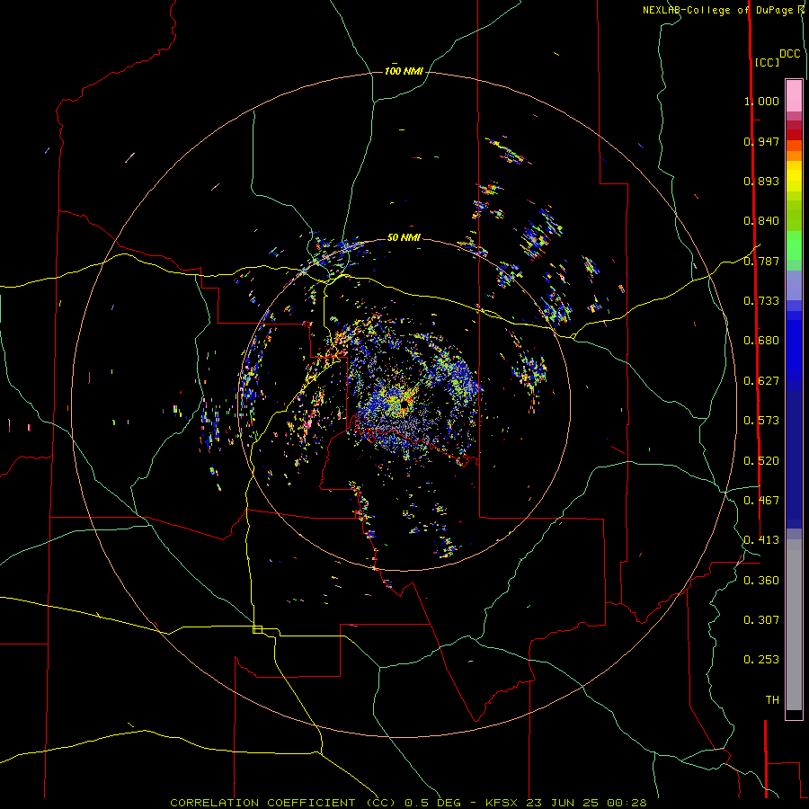This screenshot has height=809, width=809.
Task: Click the lavender segment near 0.733
Action: pyautogui.click(x=794, y=286)
